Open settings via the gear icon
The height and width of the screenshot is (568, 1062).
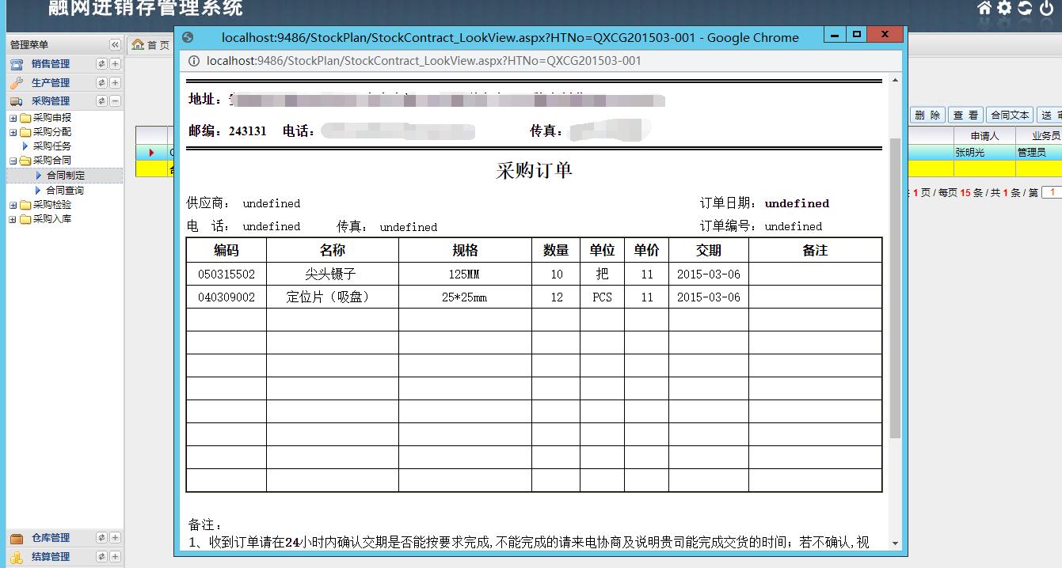click(x=1005, y=9)
